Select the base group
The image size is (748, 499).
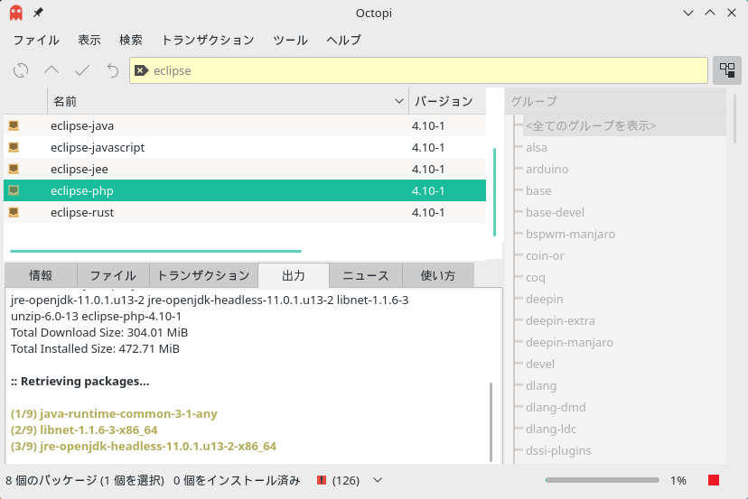(x=538, y=190)
